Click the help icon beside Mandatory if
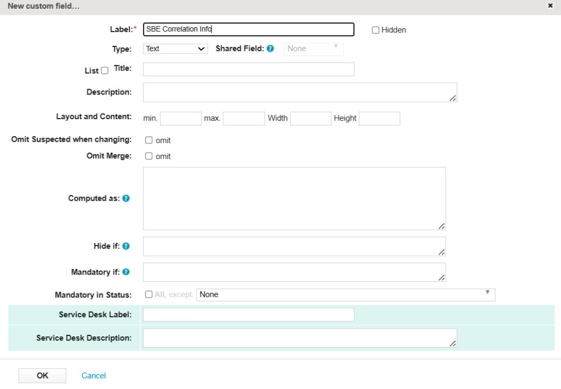 [126, 272]
